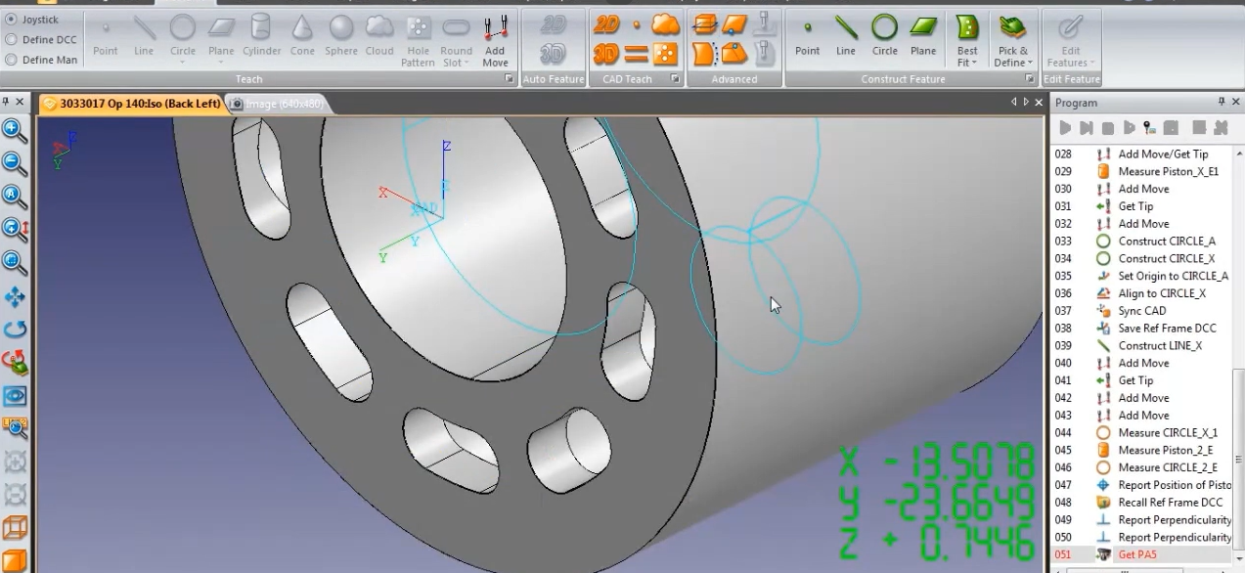Screen dimensions: 1245x573
Task: Select step 036 Align to CIRCLE_X
Action: coord(1140,293)
